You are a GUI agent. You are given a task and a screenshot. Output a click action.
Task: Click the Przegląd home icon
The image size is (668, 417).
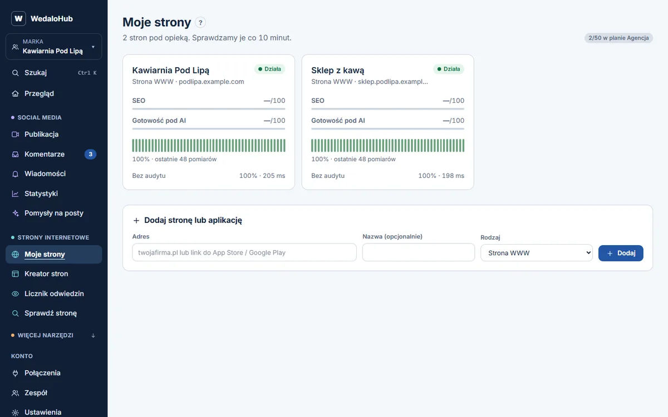pyautogui.click(x=16, y=93)
